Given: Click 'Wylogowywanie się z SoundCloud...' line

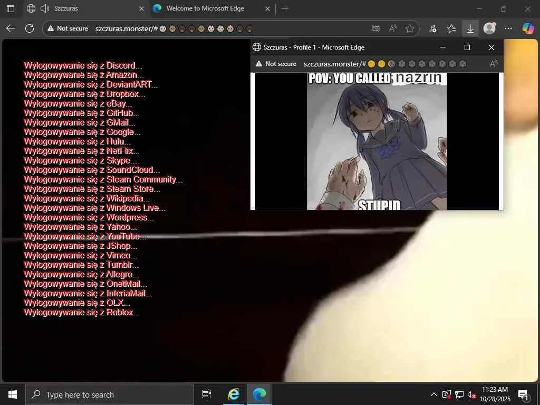Looking at the screenshot, I should tap(92, 170).
